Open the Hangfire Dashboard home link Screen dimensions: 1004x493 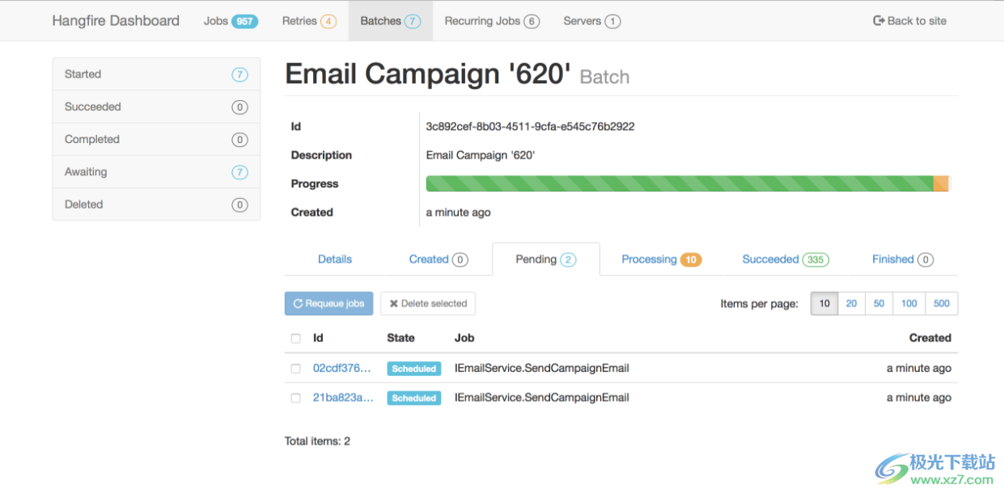[x=116, y=21]
